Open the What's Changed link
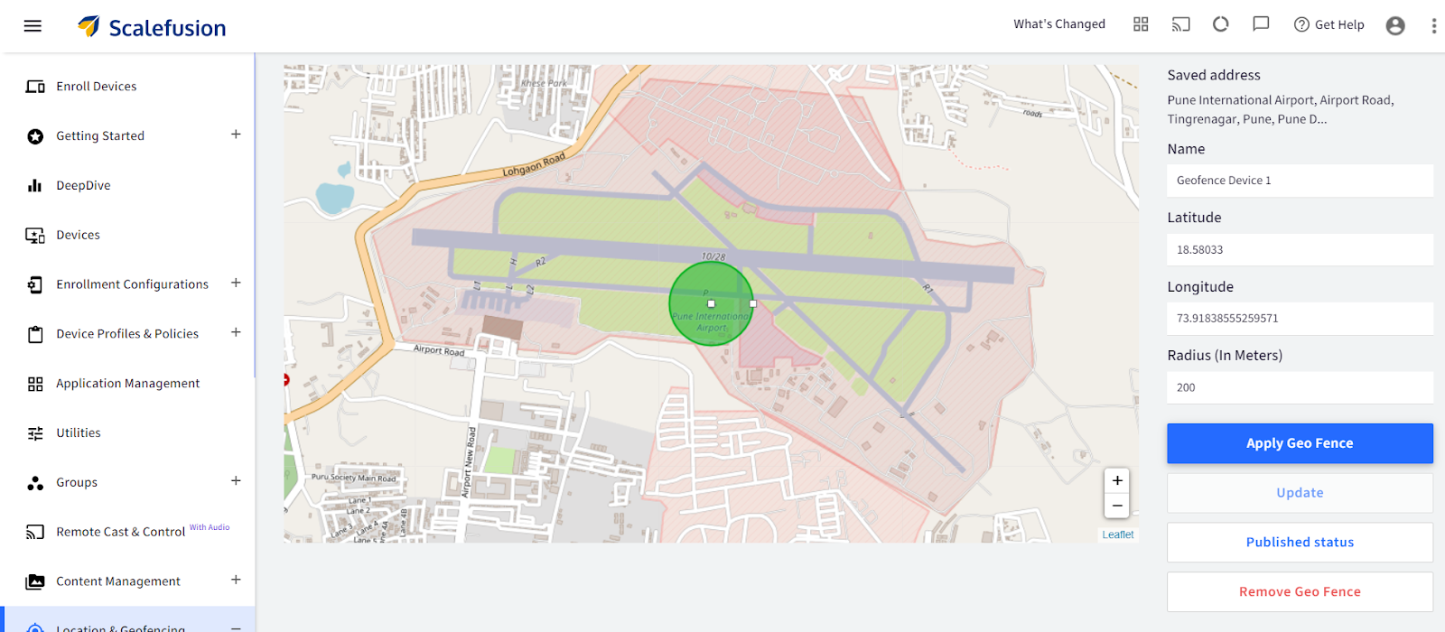1445x632 pixels. 1059,24
